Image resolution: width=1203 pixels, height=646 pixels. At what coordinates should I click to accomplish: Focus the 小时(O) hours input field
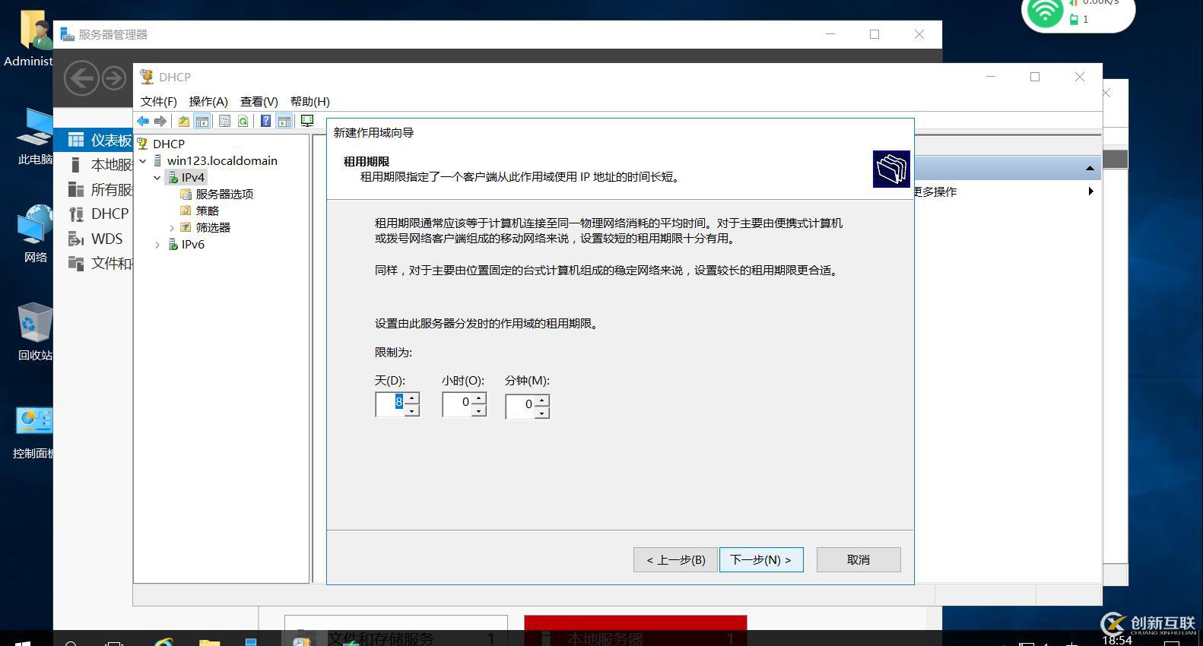point(458,404)
